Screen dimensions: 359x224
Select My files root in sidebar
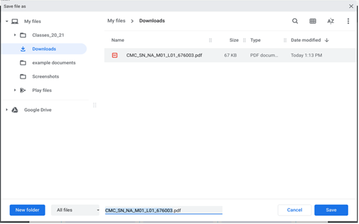32,22
